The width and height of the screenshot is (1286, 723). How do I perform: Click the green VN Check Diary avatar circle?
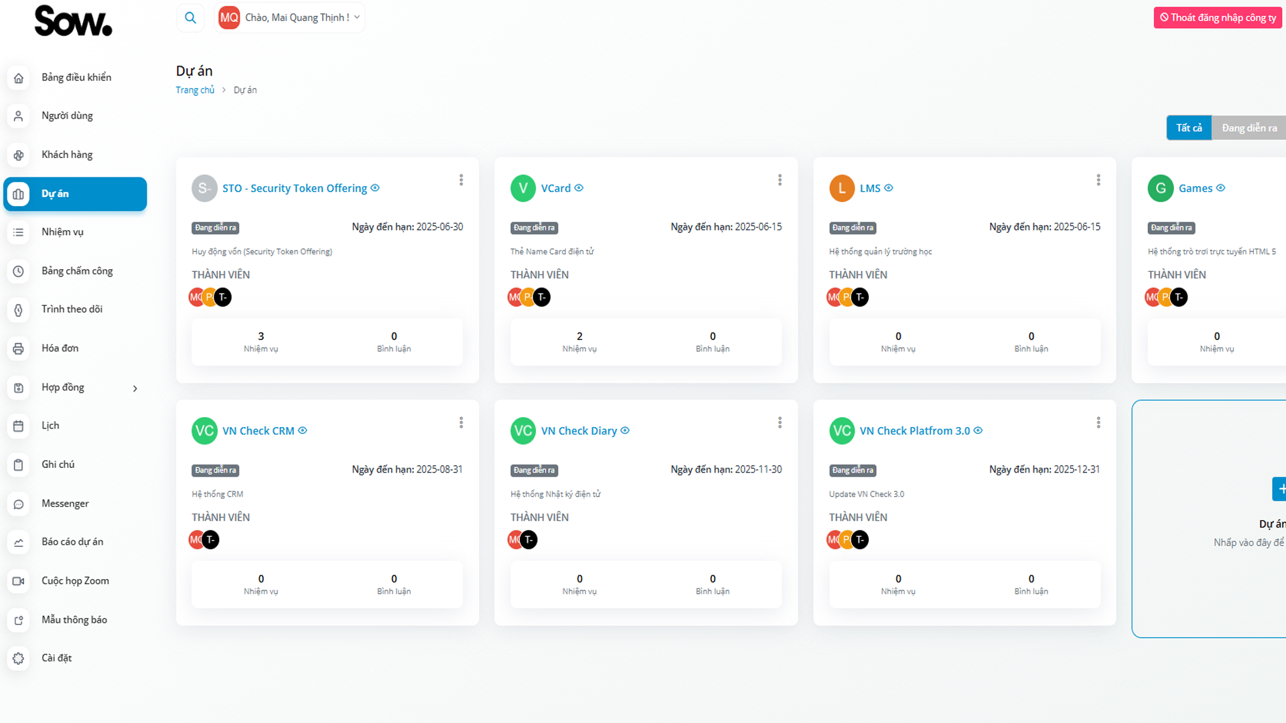coord(523,430)
